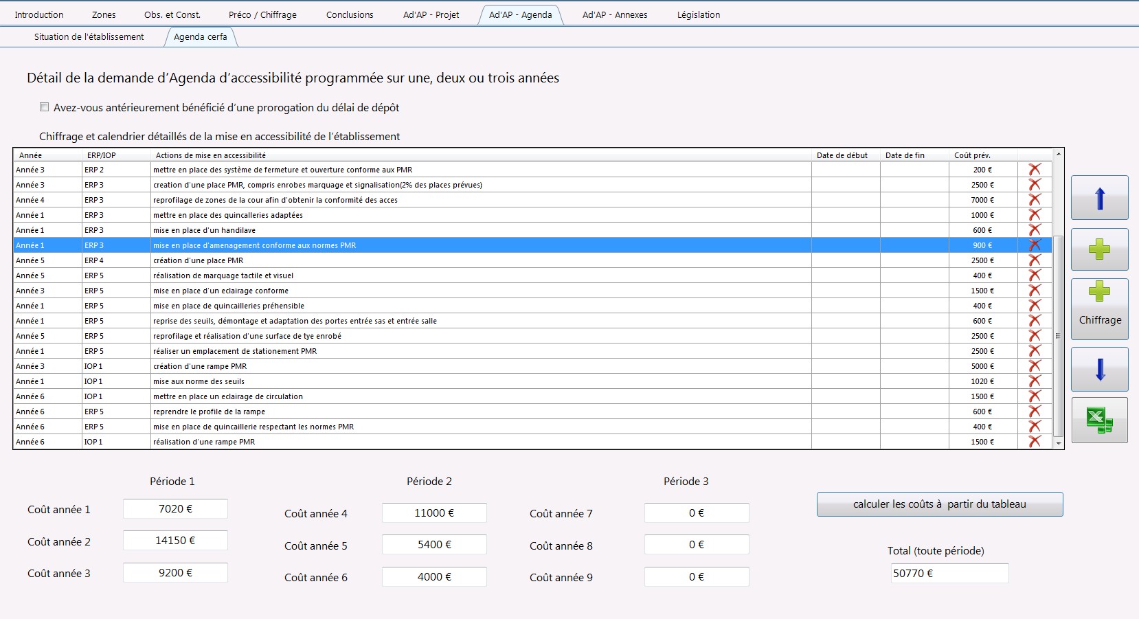
Task: Delete the 'mise aux norme des seuils' row
Action: [x=1035, y=381]
